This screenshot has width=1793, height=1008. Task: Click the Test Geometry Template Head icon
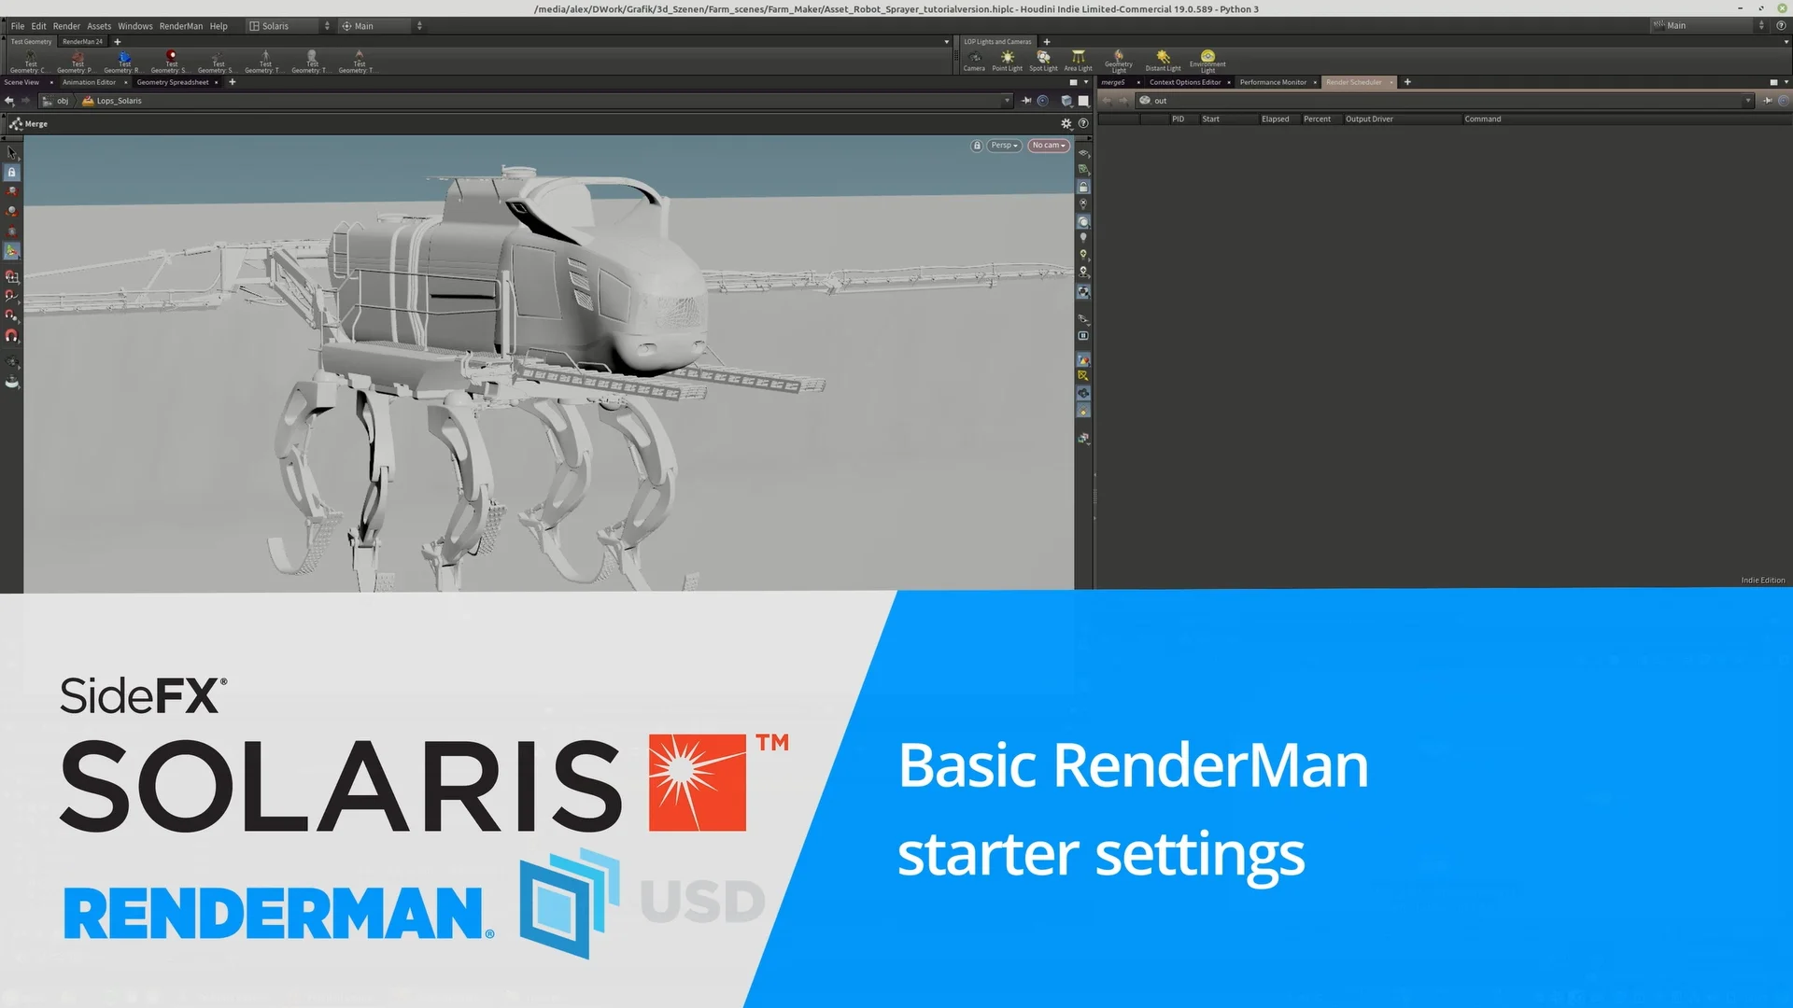click(x=311, y=62)
